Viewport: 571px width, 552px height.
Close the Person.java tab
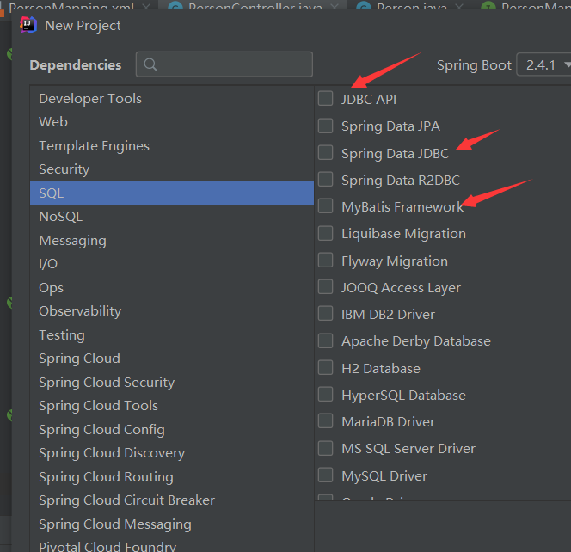pos(459,6)
